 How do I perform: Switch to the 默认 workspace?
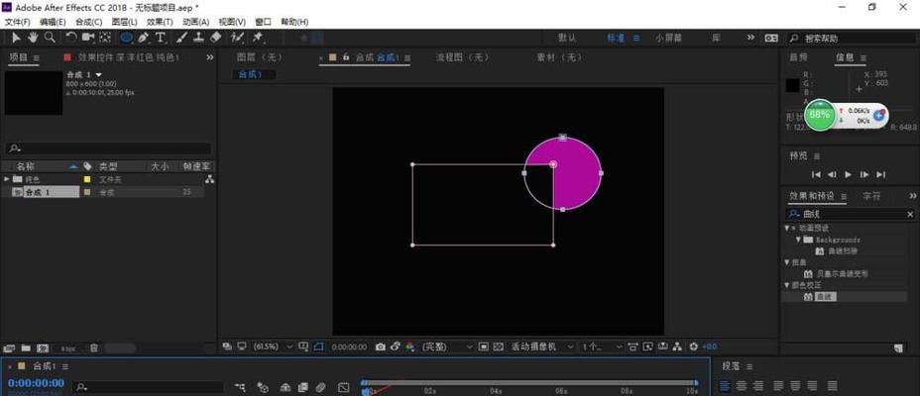567,38
